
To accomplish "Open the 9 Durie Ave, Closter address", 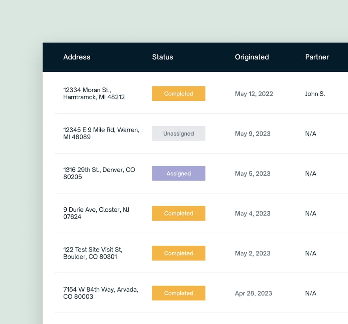I will point(96,213).
